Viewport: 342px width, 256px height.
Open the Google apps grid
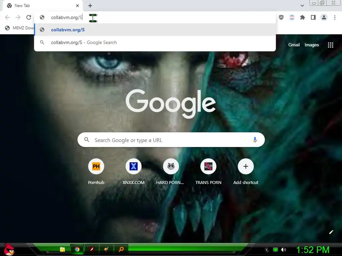[331, 45]
